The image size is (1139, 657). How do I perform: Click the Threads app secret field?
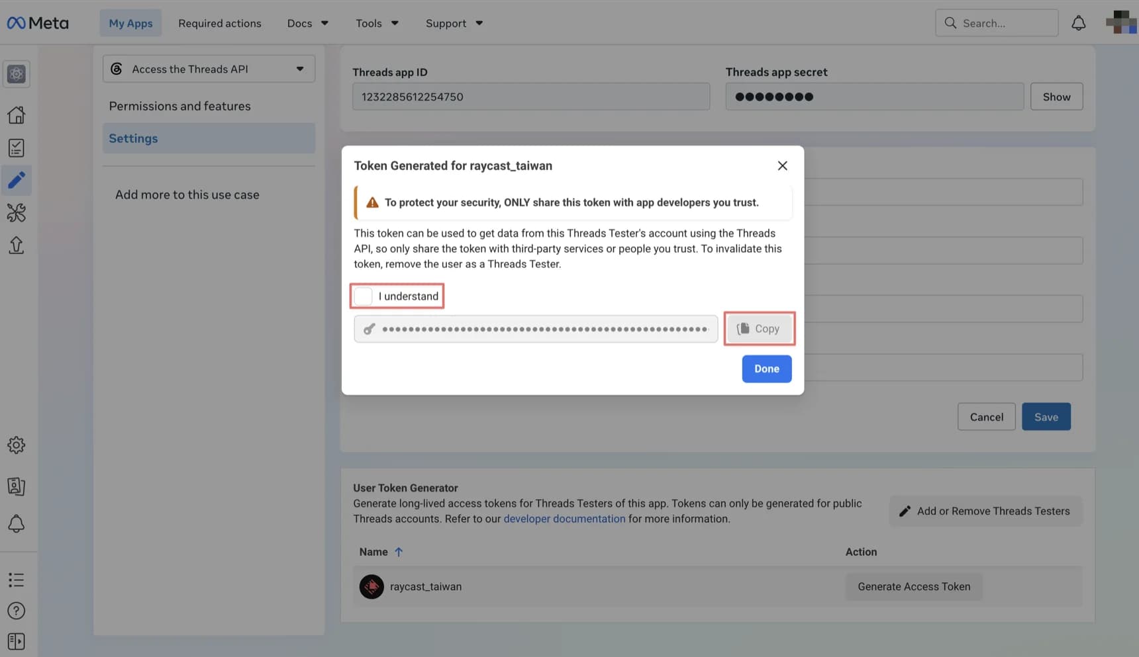[874, 97]
